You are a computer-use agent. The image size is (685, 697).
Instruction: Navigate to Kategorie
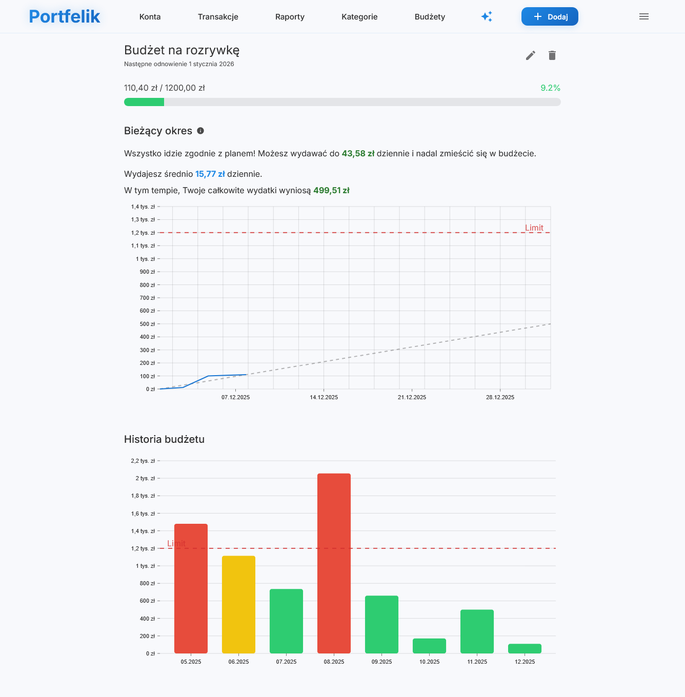tap(359, 17)
